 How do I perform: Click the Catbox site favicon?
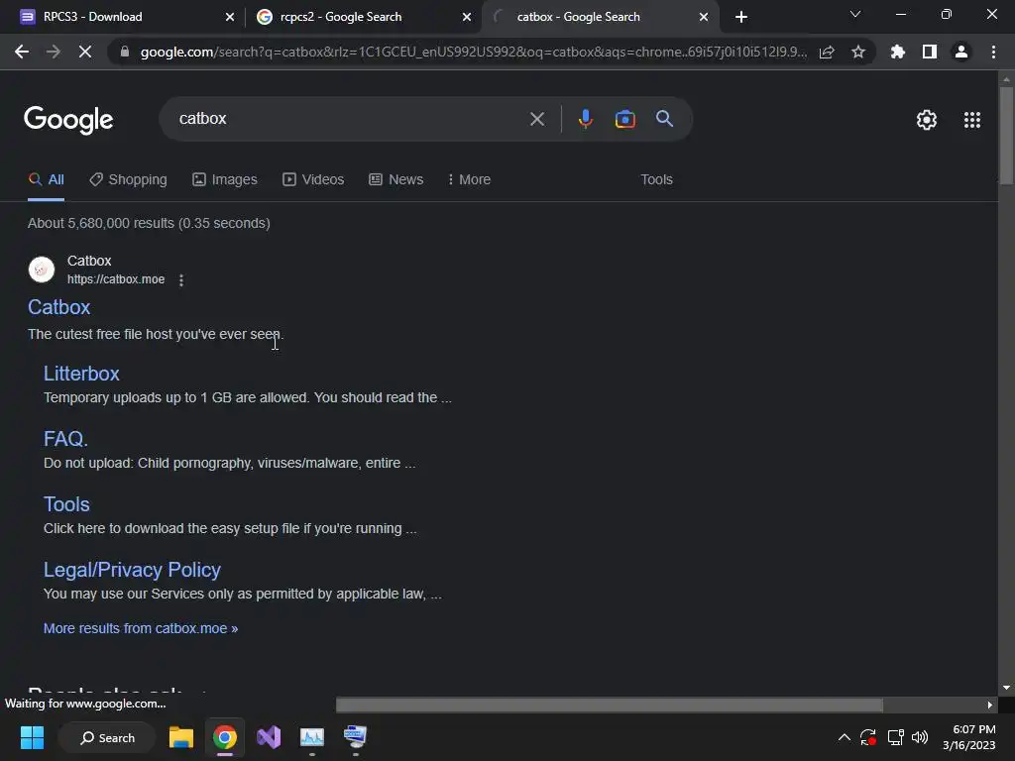[42, 270]
